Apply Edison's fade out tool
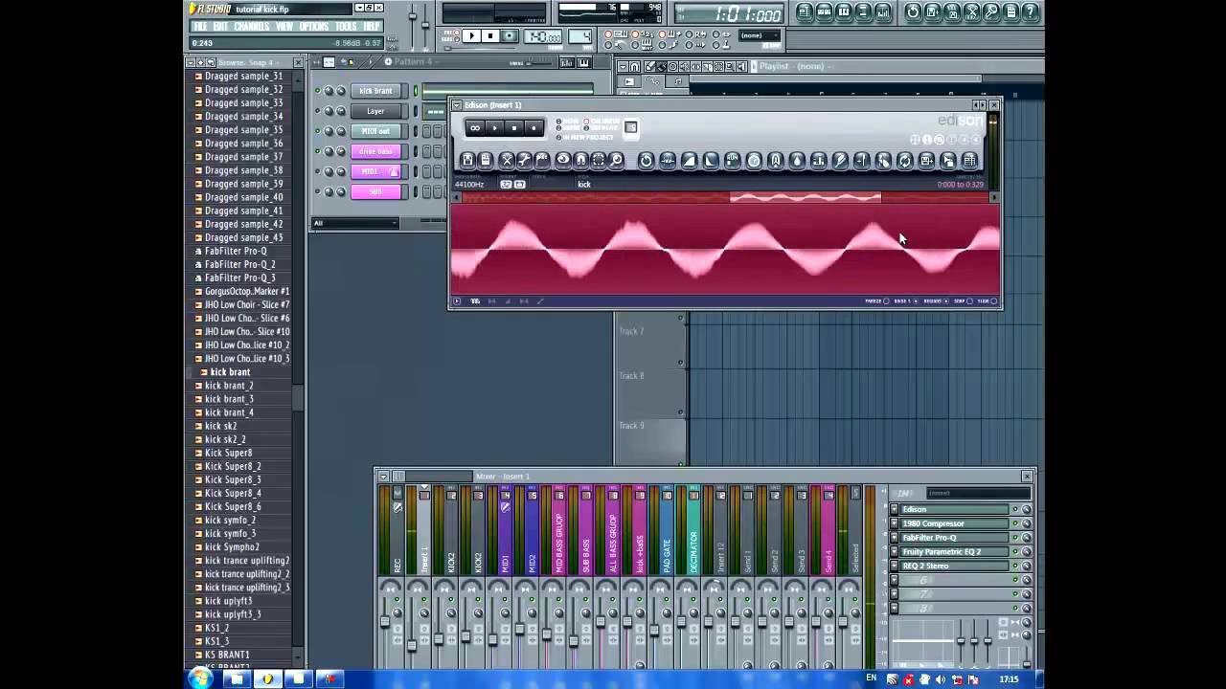The height and width of the screenshot is (689, 1226). [x=711, y=161]
